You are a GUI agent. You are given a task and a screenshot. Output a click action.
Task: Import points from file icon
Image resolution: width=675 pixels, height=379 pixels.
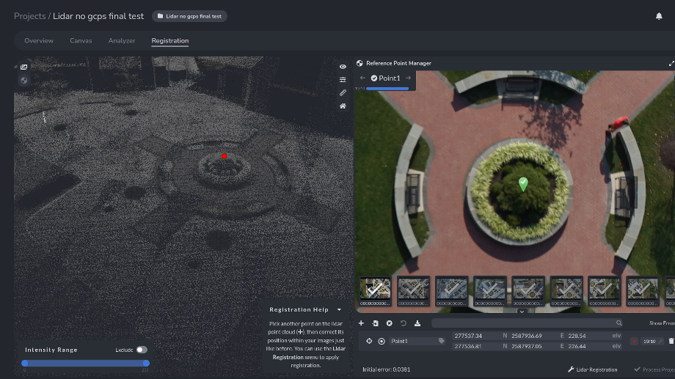pos(376,323)
